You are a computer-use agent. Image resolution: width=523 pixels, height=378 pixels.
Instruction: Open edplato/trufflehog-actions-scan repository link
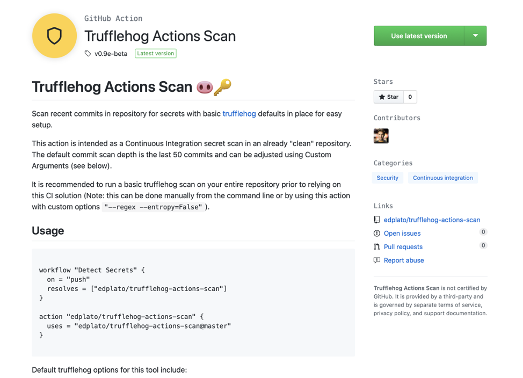pyautogui.click(x=432, y=220)
